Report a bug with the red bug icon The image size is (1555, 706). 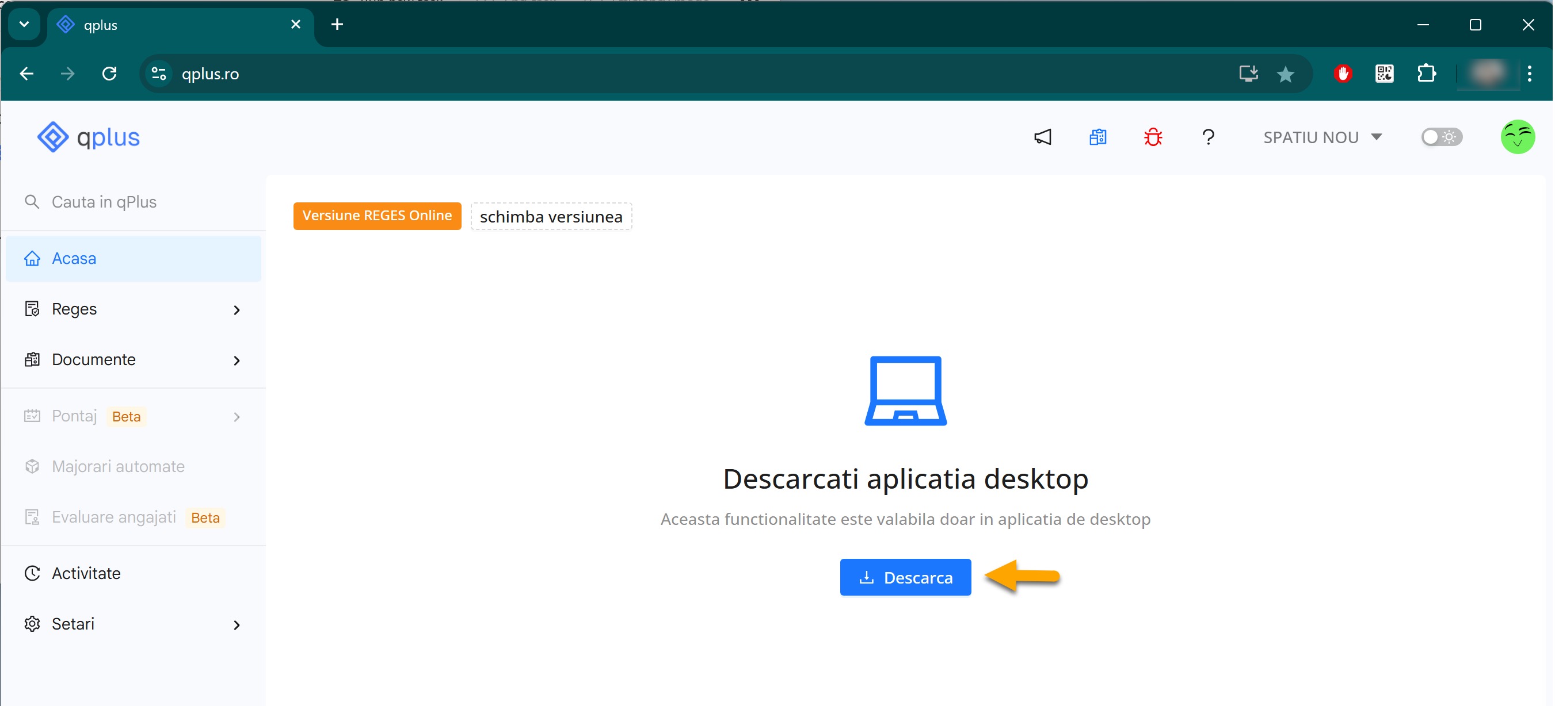[x=1153, y=137]
